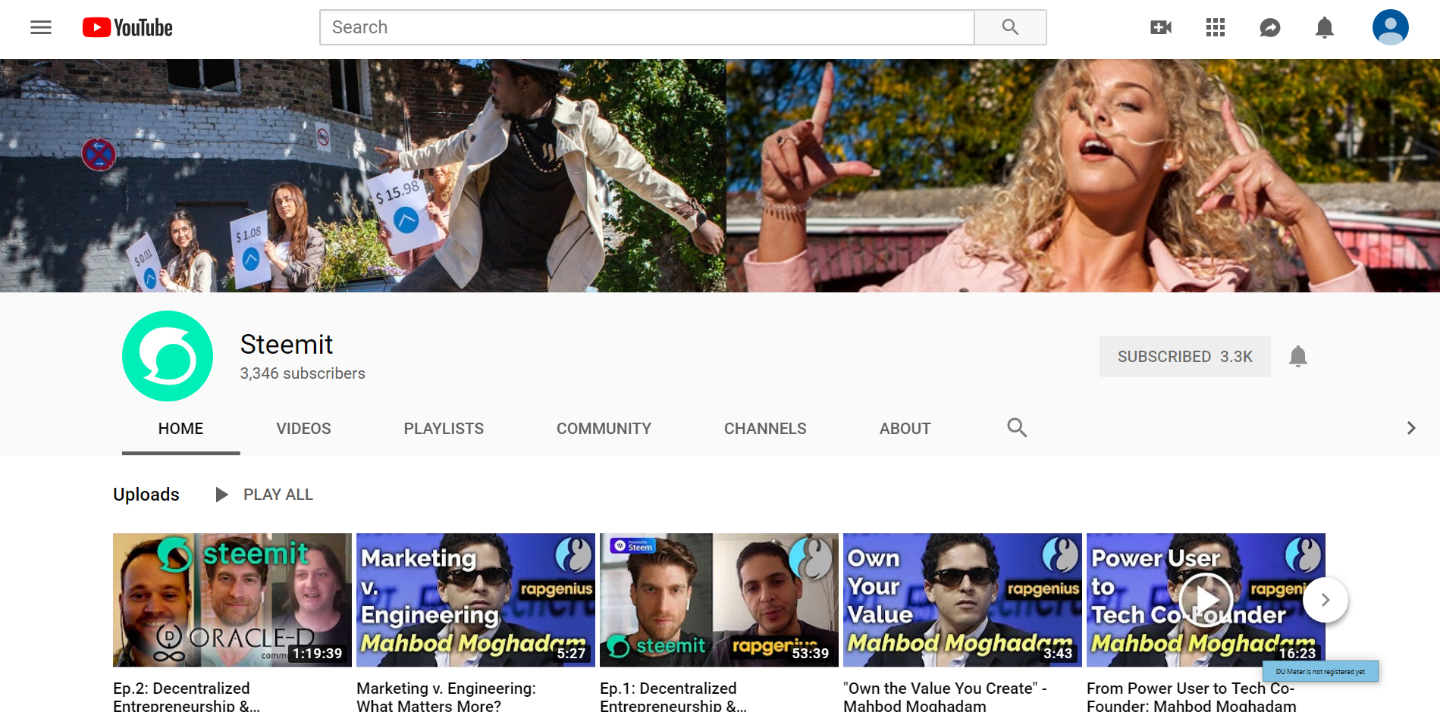Open Ep.1 Decentralized video thumbnail 53:39
The height and width of the screenshot is (712, 1440).
(x=719, y=600)
